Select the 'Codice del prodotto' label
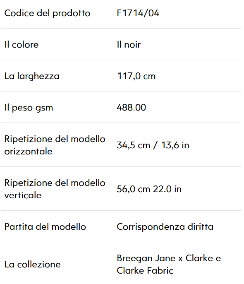The width and height of the screenshot is (244, 284). (x=47, y=13)
